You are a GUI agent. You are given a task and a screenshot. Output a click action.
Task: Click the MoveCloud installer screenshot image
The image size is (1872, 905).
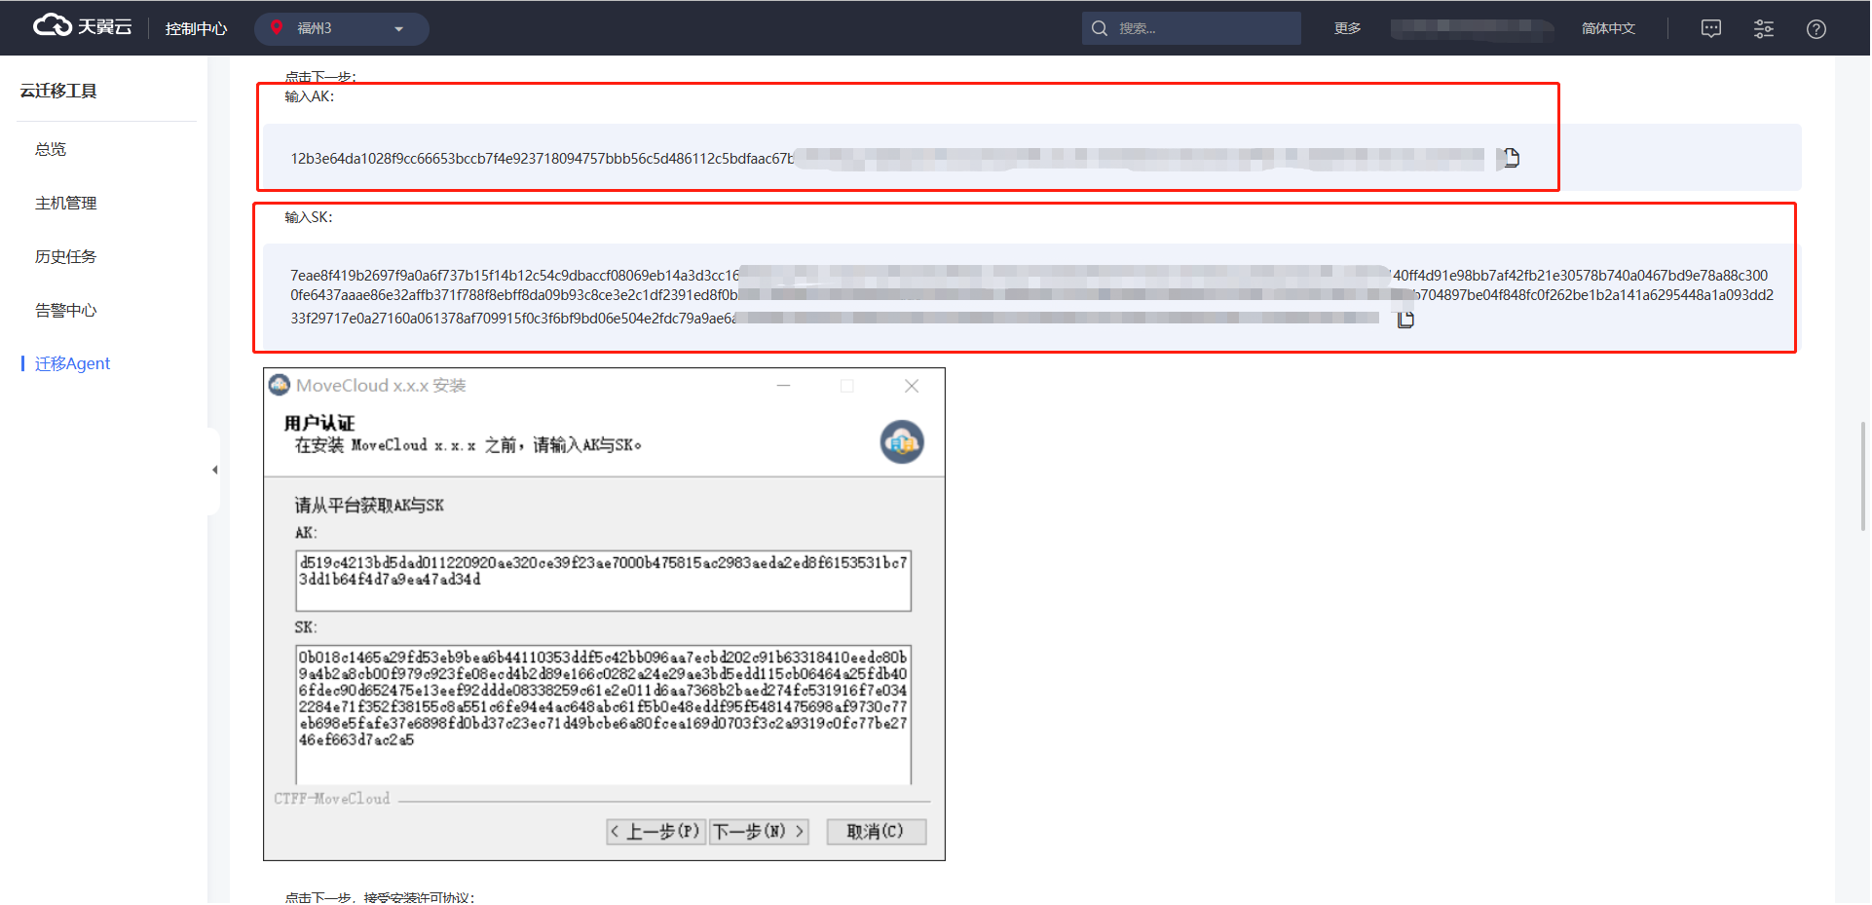(604, 614)
